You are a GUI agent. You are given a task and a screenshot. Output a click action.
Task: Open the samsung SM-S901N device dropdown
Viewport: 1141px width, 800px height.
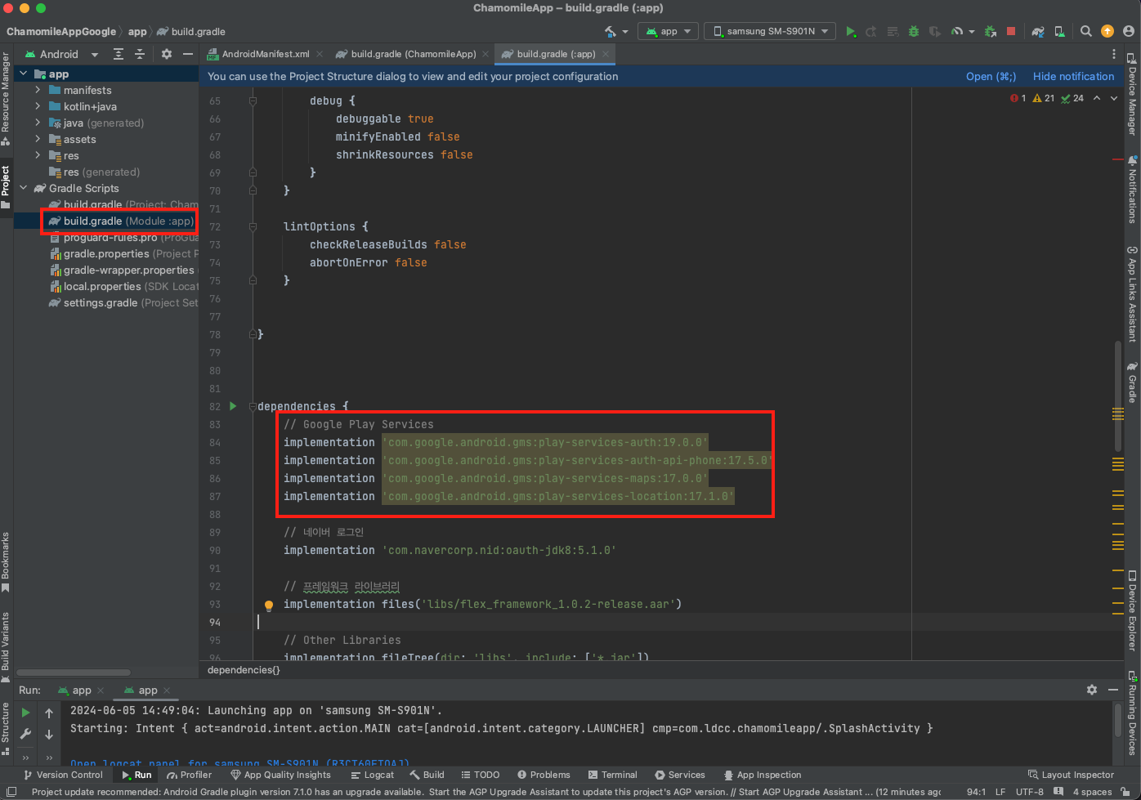click(770, 31)
